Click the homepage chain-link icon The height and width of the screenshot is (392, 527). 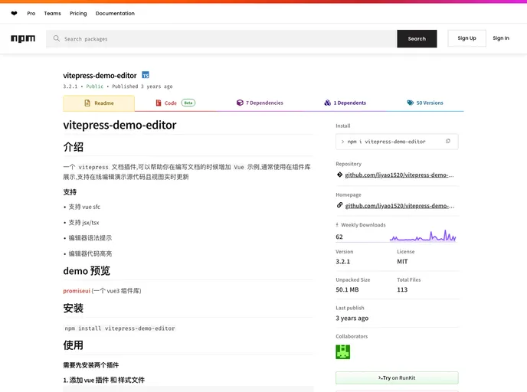click(339, 205)
